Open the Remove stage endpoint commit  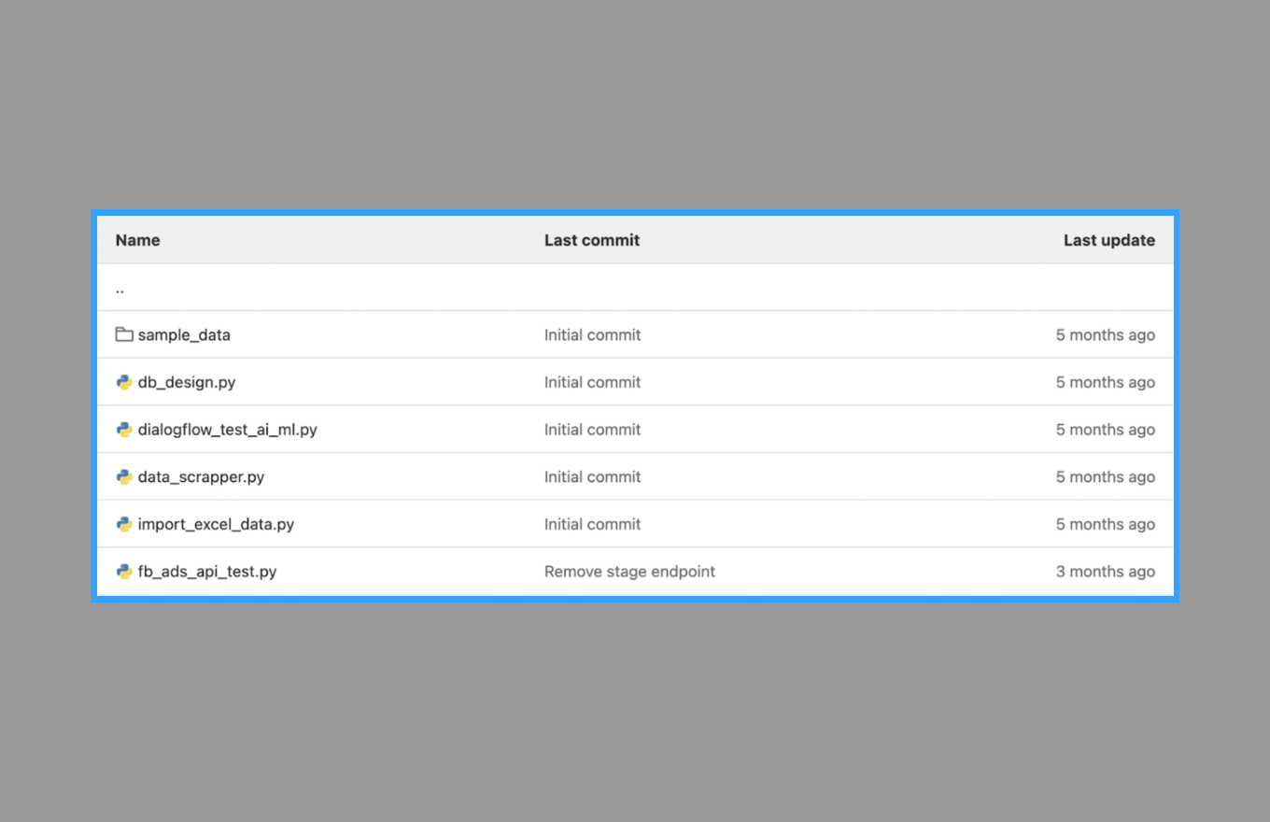point(629,572)
